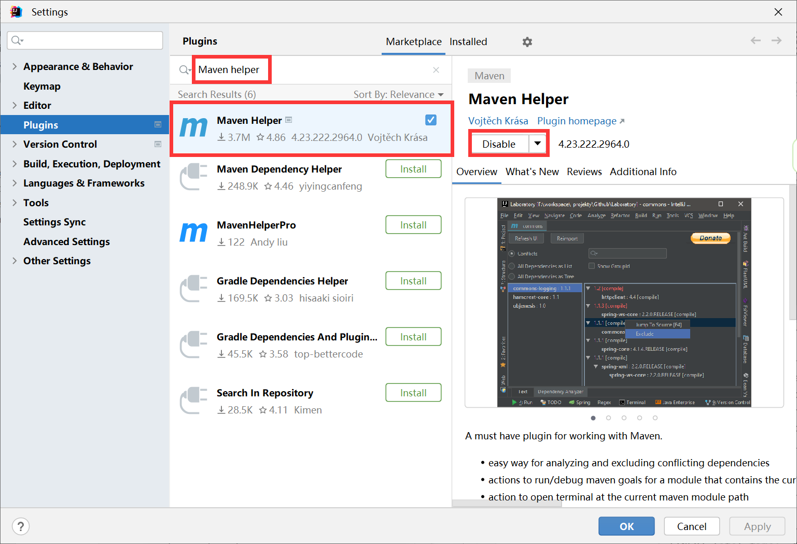Expand Languages & Frameworks node
The height and width of the screenshot is (544, 797).
15,183
